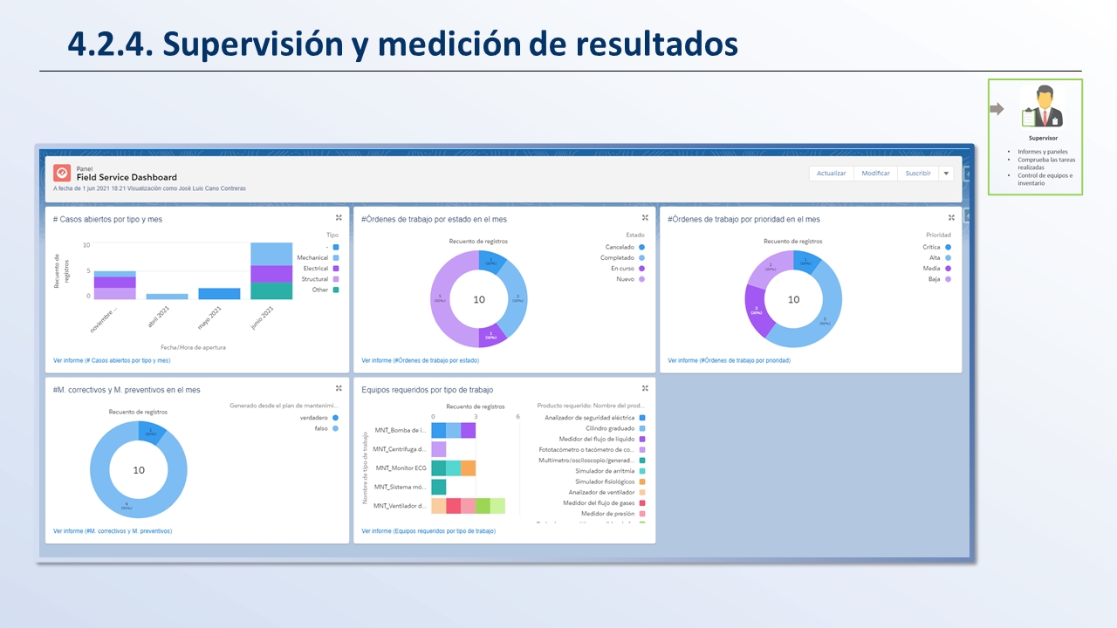Expand Órdenes de trabajo por prioridad chart
This screenshot has height=628, width=1117.
tap(951, 218)
